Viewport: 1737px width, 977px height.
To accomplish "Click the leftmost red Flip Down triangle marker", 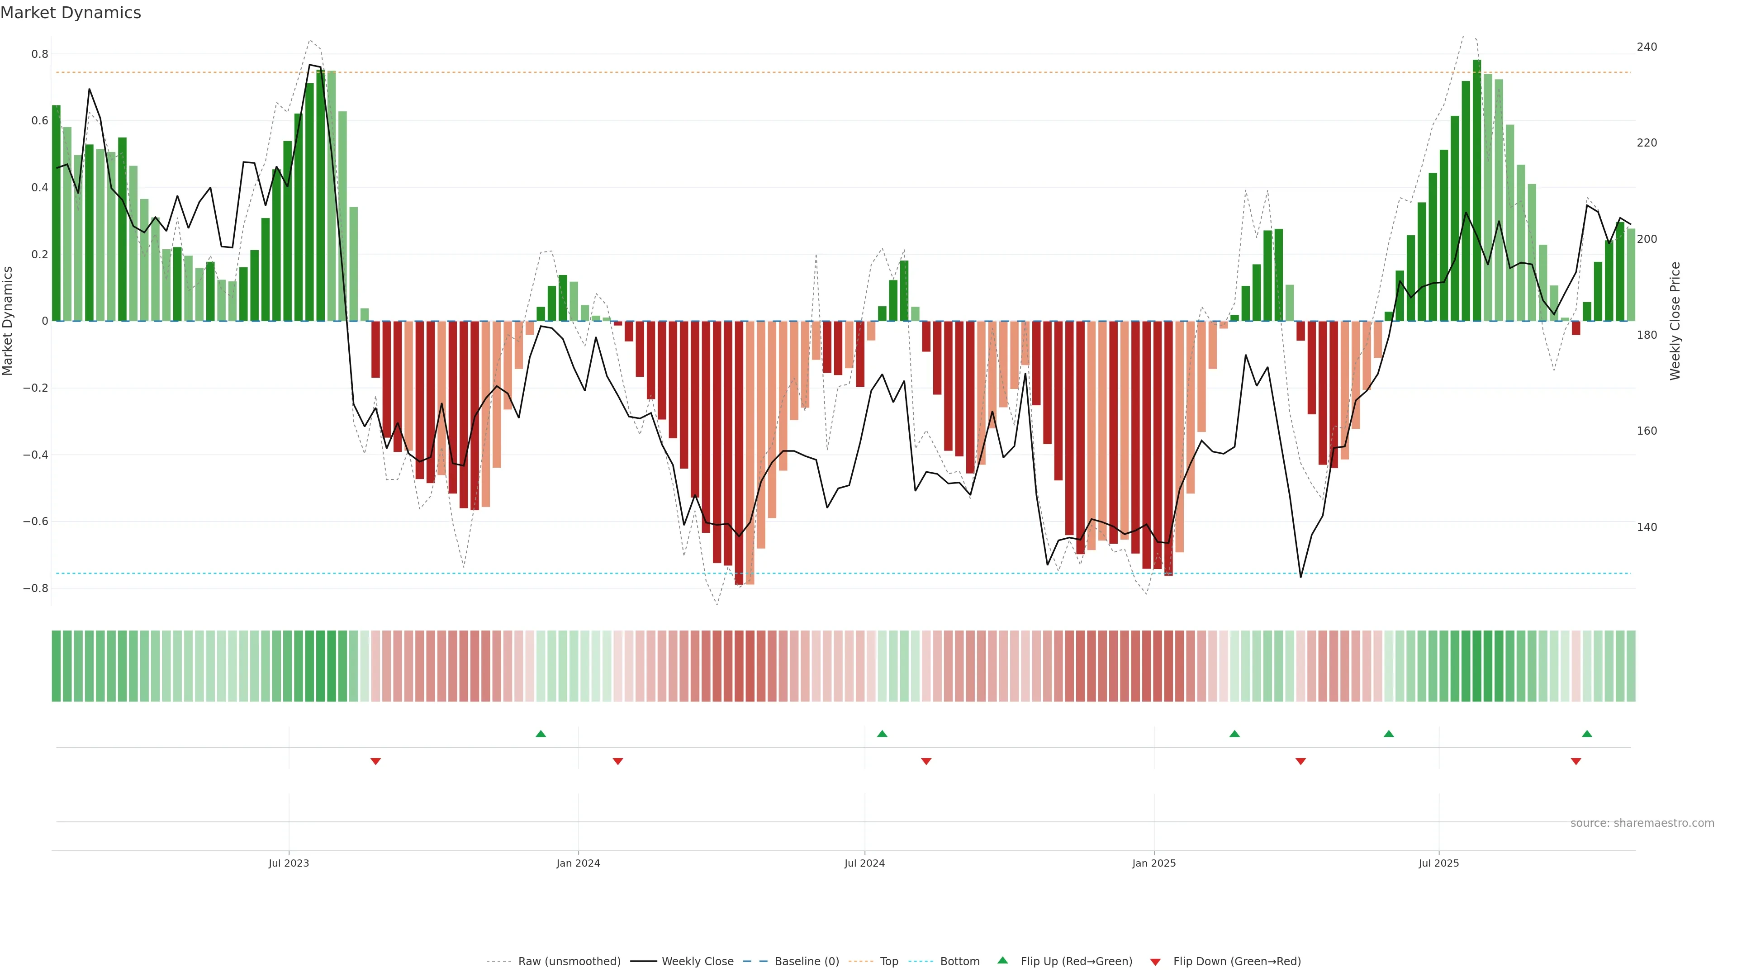I will coord(375,761).
